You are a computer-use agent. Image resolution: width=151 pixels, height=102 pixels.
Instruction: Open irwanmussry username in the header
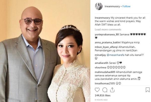[x=112, y=7]
